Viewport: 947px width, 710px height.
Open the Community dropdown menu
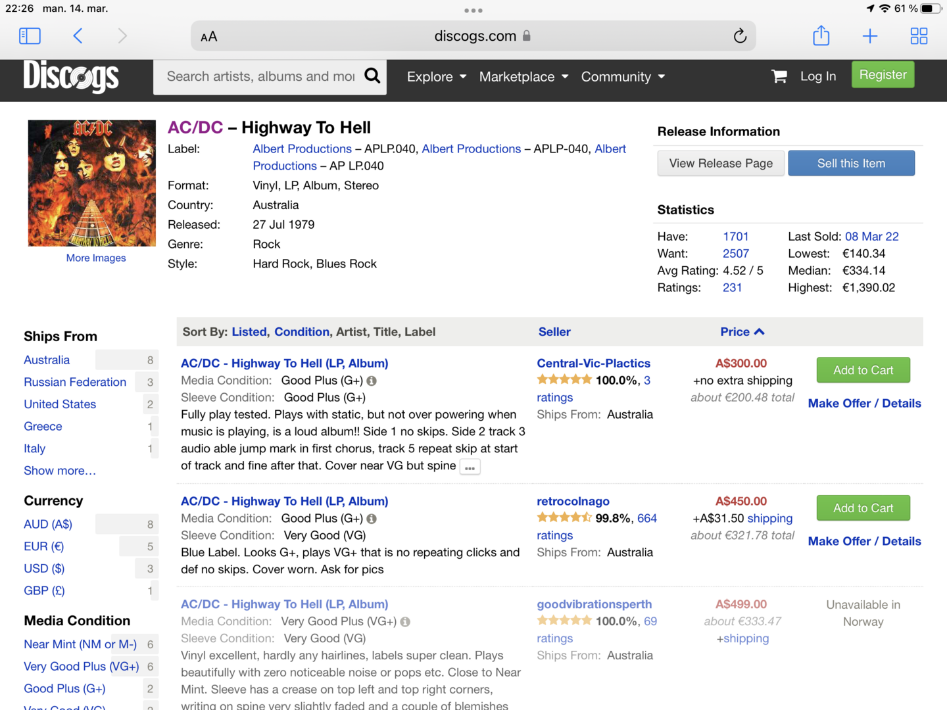(x=623, y=77)
